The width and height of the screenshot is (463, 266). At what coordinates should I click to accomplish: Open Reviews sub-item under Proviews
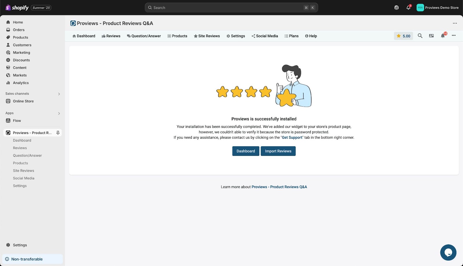(20, 148)
